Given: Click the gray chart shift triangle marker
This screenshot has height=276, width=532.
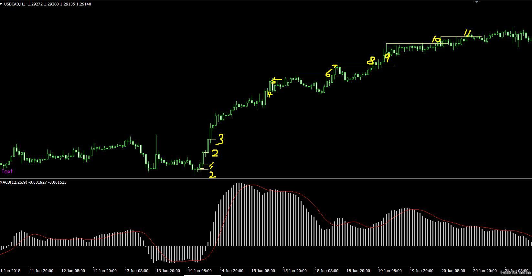Looking at the screenshot, I should tap(477, 1).
